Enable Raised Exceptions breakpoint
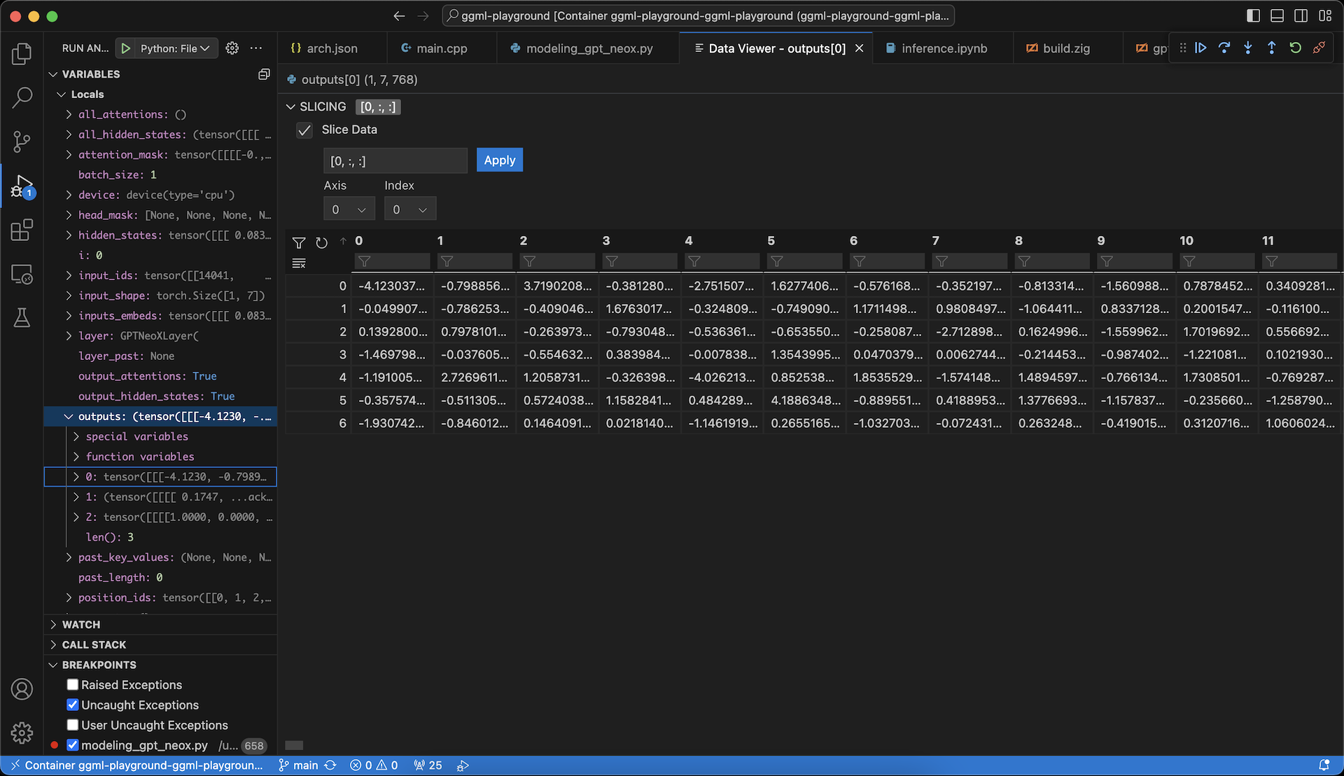This screenshot has height=776, width=1344. click(73, 684)
